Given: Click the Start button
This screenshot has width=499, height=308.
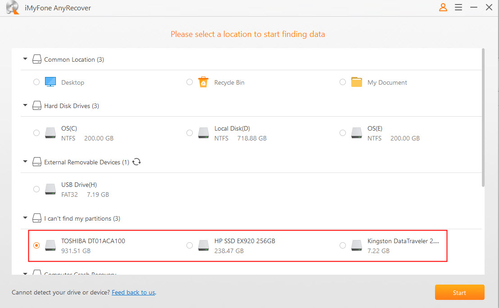Looking at the screenshot, I should coord(459,292).
